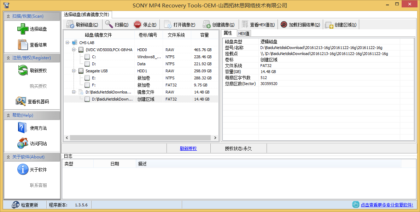
Task: Click the 逻辑磁盘 disk type value
Action: click(269, 42)
